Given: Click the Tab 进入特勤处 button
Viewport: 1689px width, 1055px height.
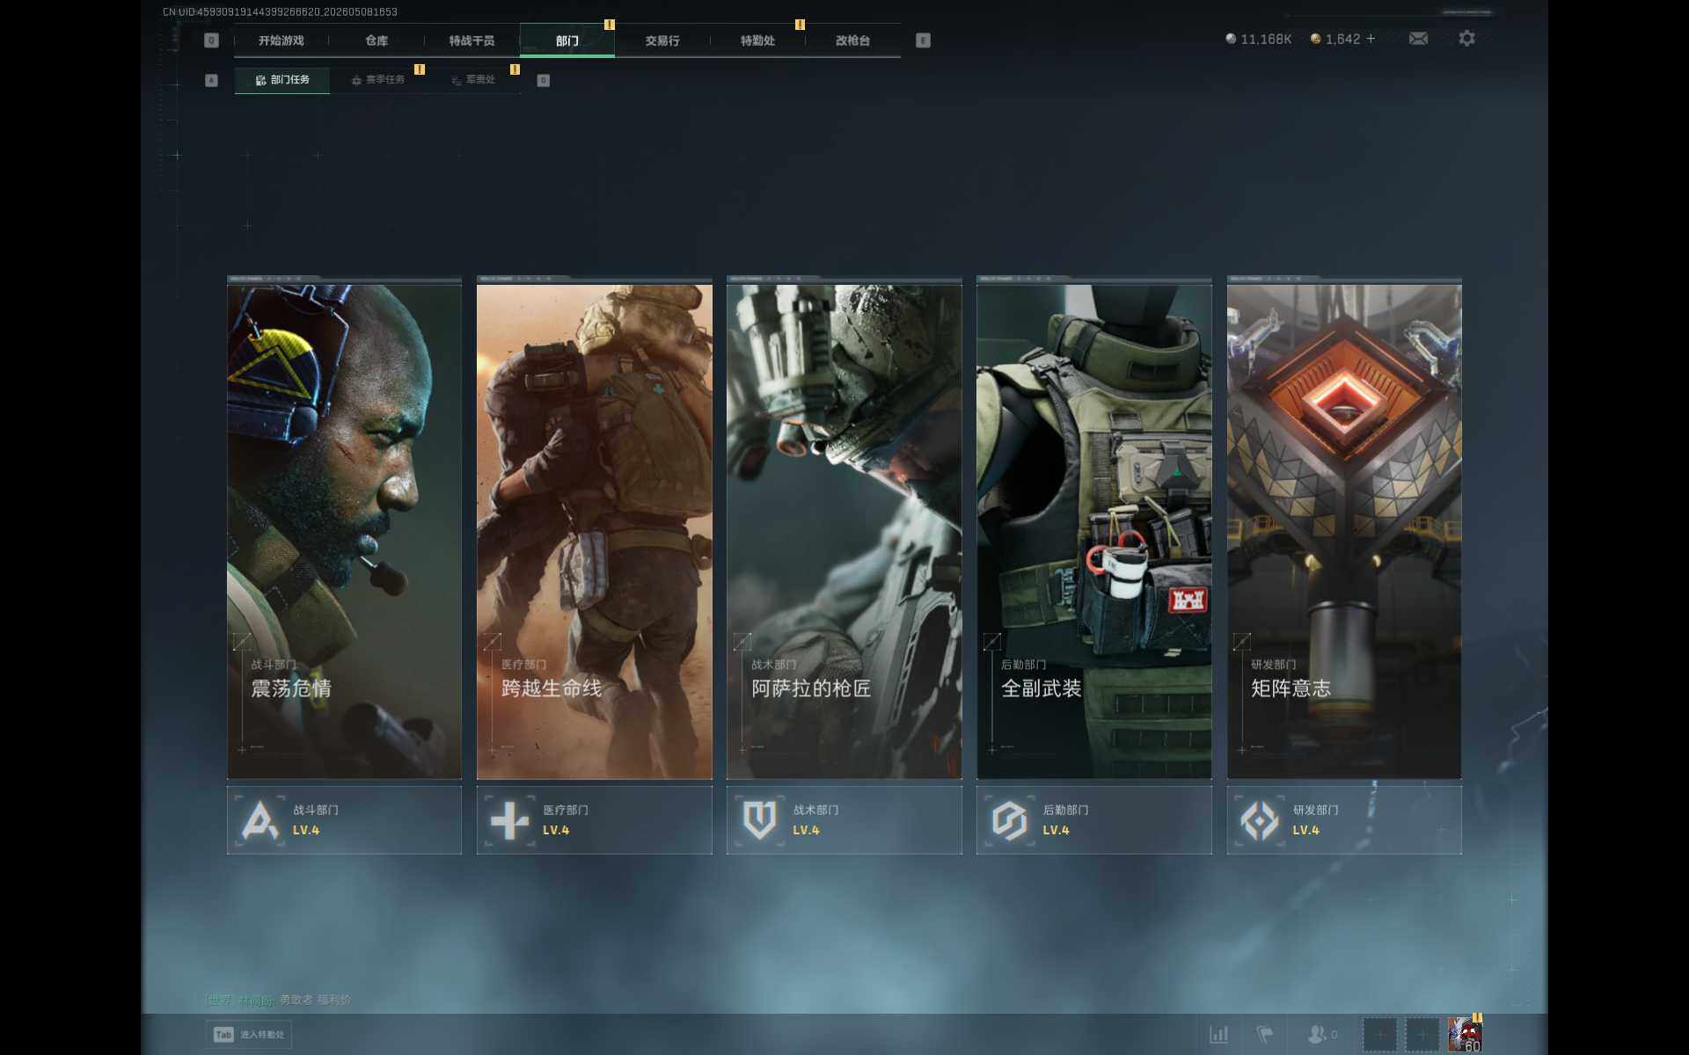Looking at the screenshot, I should coord(249,1035).
